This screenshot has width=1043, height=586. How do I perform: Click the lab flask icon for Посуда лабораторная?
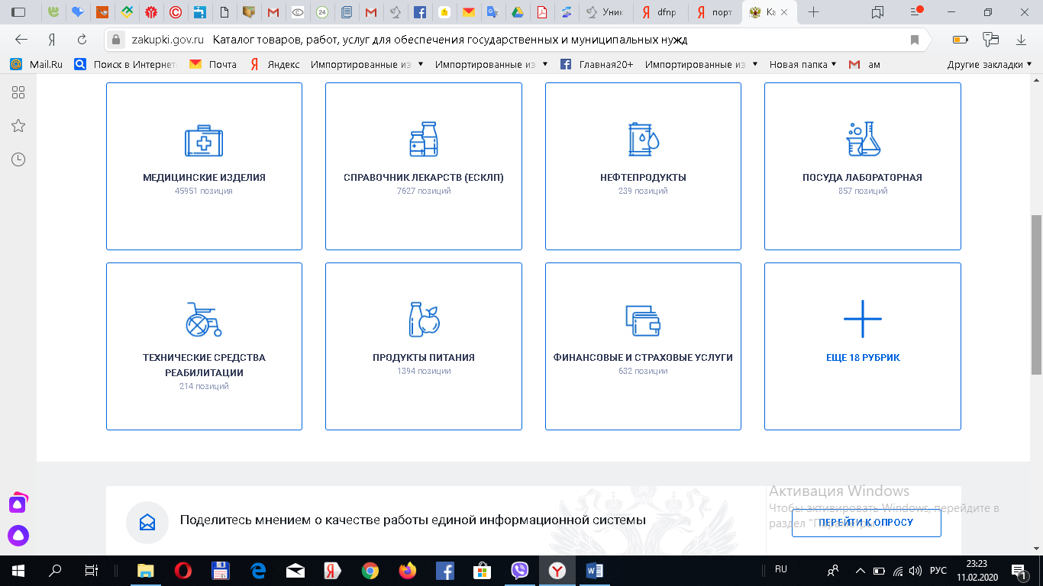pyautogui.click(x=863, y=140)
